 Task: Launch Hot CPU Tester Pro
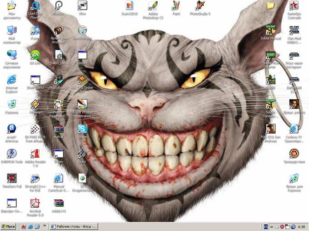click(82, 80)
